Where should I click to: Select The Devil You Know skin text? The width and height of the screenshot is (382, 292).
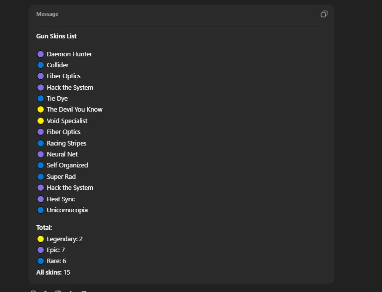74,110
